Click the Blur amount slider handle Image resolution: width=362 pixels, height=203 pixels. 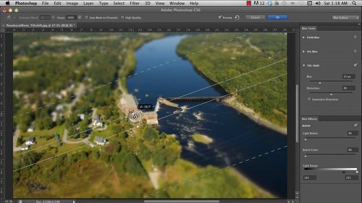tap(320, 82)
